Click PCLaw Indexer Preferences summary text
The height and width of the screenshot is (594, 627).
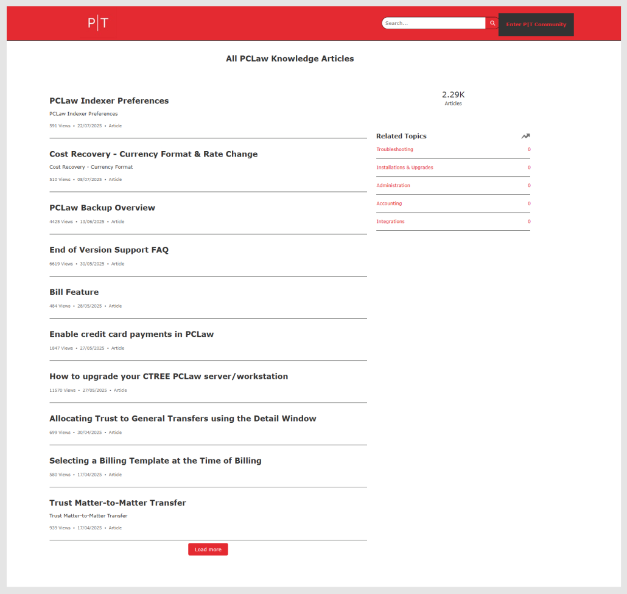coord(83,114)
